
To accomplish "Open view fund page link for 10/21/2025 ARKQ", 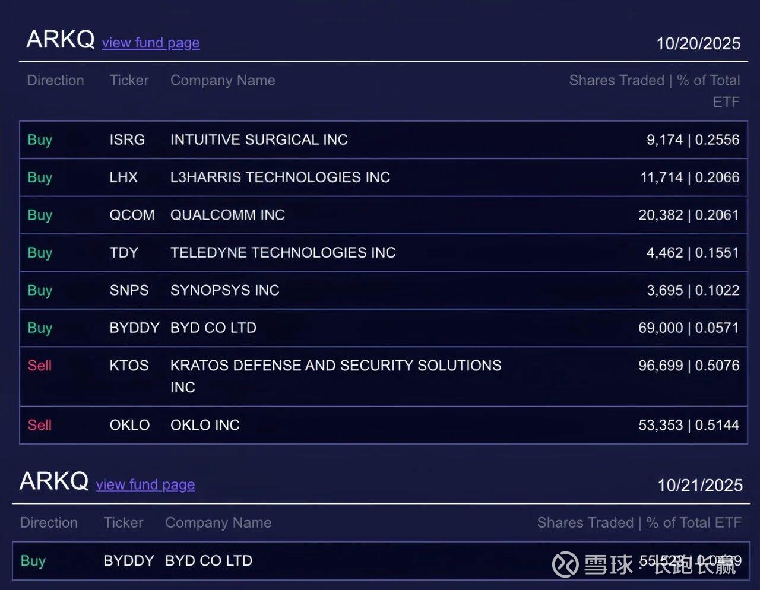I will tap(145, 484).
